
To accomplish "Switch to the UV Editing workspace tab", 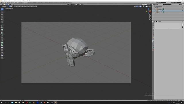I will click(x=35, y=3).
